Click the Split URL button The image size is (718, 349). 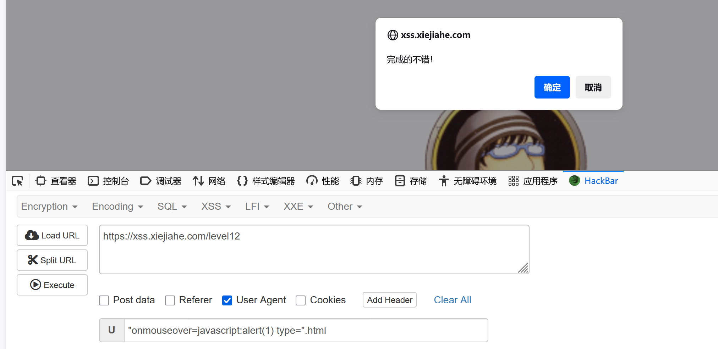(x=52, y=260)
